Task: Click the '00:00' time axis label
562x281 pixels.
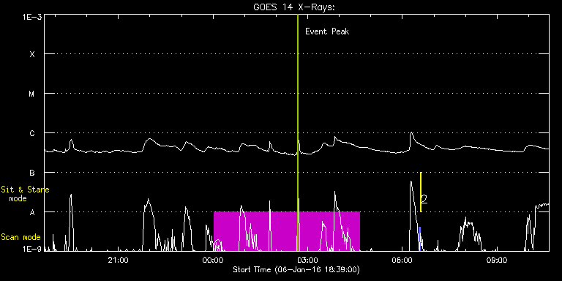Action: point(214,261)
